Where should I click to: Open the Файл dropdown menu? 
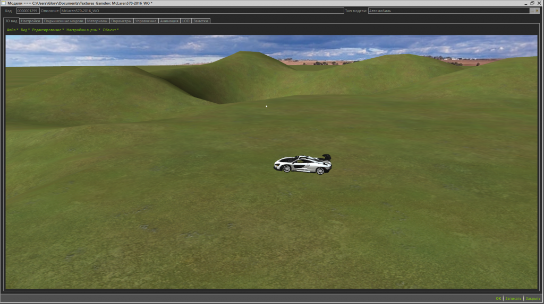point(12,30)
